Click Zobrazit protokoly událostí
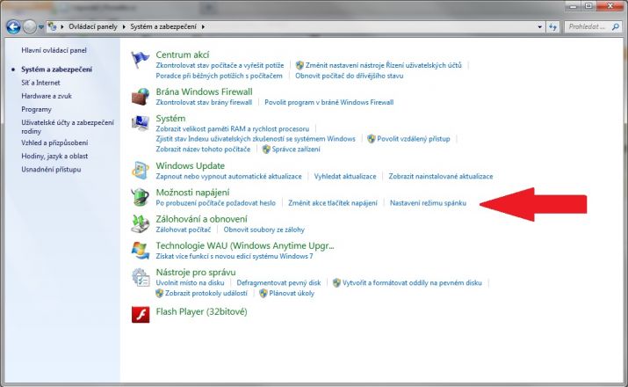The width and height of the screenshot is (628, 387). (x=206, y=293)
